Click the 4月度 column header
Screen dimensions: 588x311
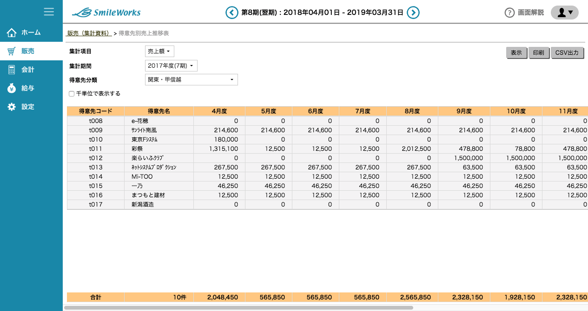click(219, 111)
